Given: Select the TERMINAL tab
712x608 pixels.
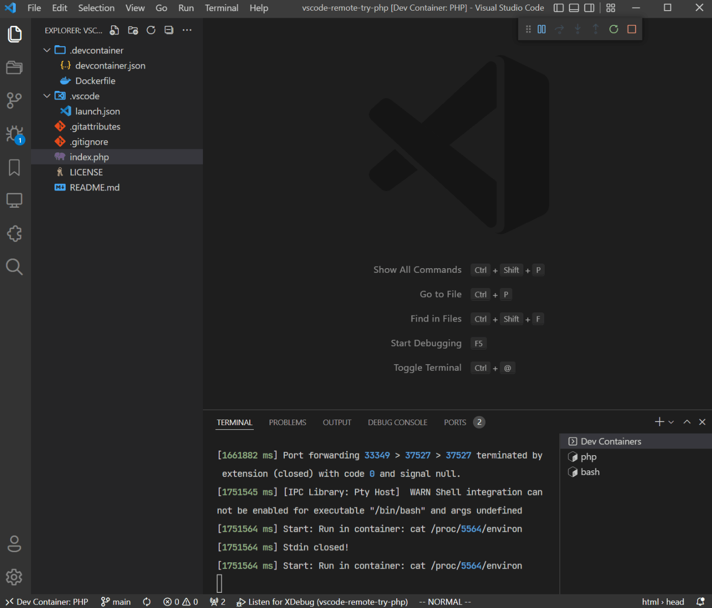Looking at the screenshot, I should (234, 423).
